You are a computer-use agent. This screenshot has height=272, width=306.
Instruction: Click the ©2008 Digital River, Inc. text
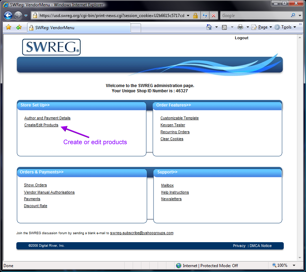pos(46,246)
